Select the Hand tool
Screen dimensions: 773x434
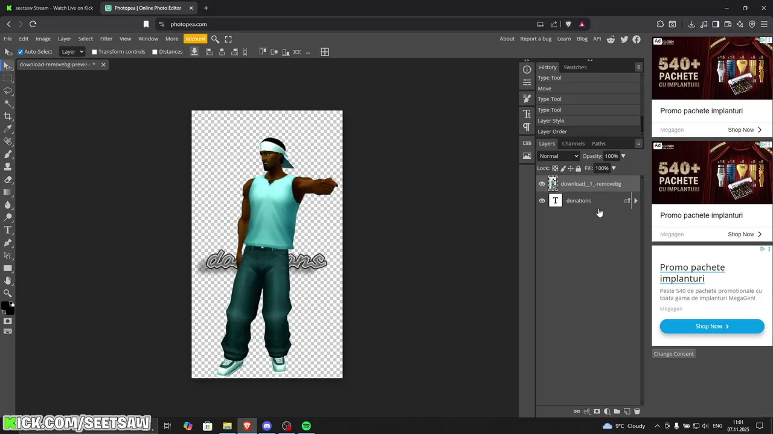coord(8,281)
